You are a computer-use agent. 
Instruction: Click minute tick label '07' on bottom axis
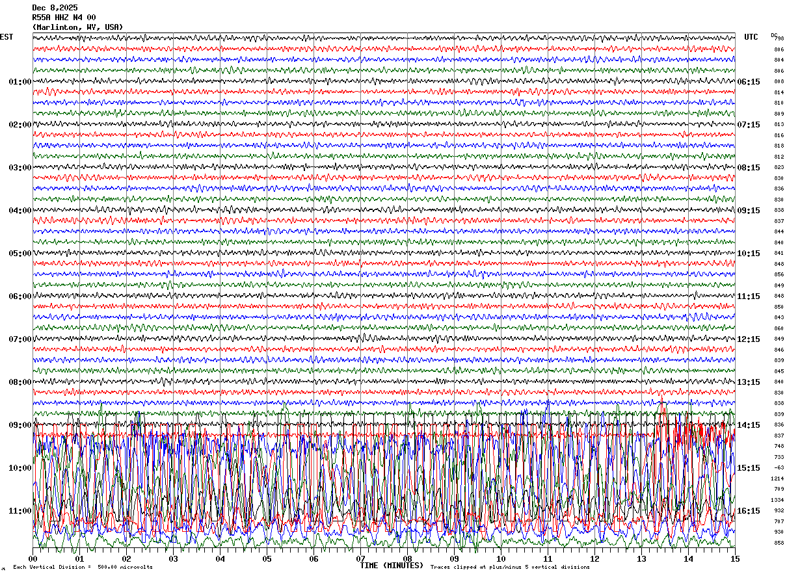click(360, 558)
